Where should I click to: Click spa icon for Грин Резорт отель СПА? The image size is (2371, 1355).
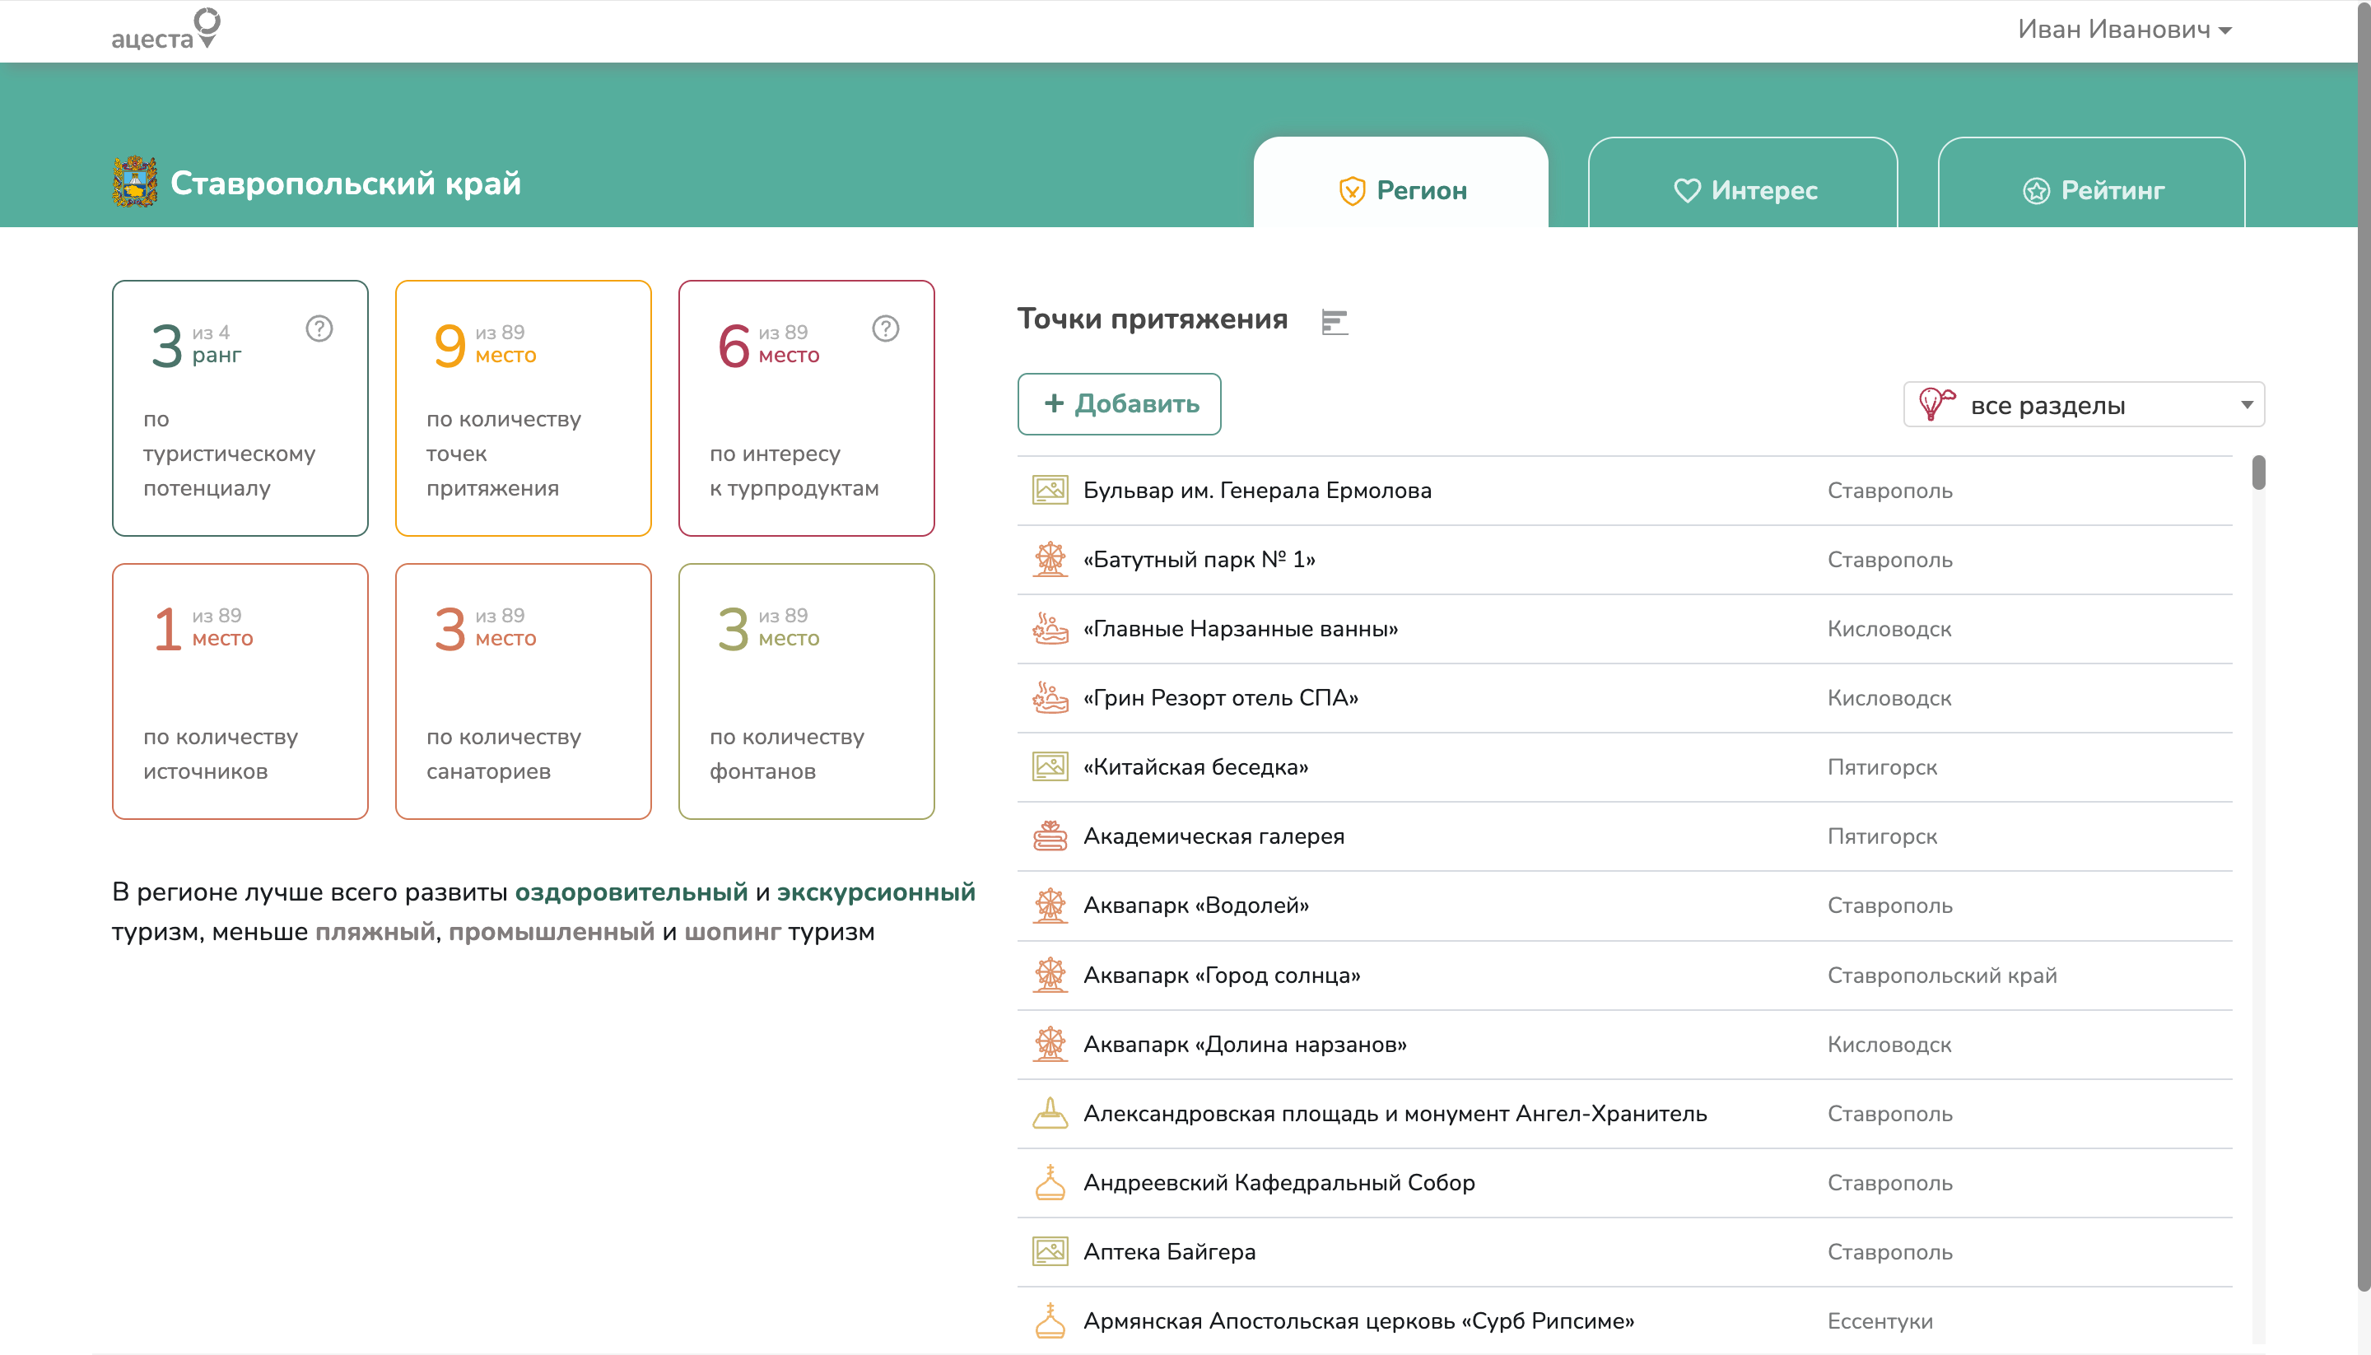point(1050,697)
